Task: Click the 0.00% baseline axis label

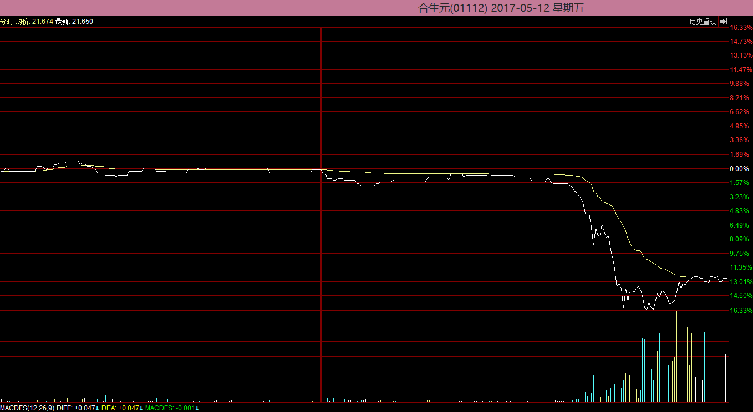Action: (739, 169)
